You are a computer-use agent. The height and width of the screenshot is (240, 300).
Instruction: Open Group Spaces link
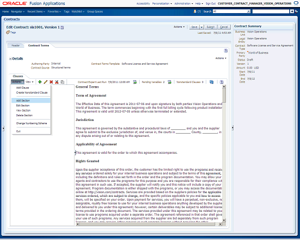(95, 11)
